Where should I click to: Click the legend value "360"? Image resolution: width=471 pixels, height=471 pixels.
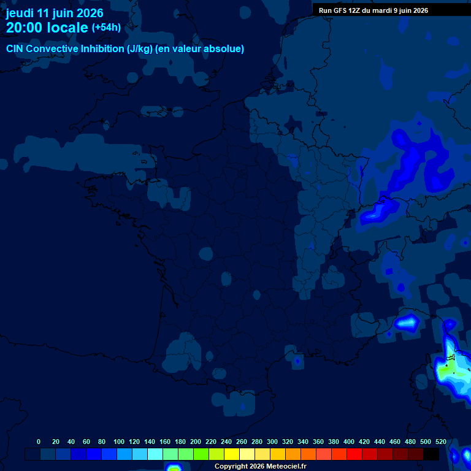click(x=318, y=442)
